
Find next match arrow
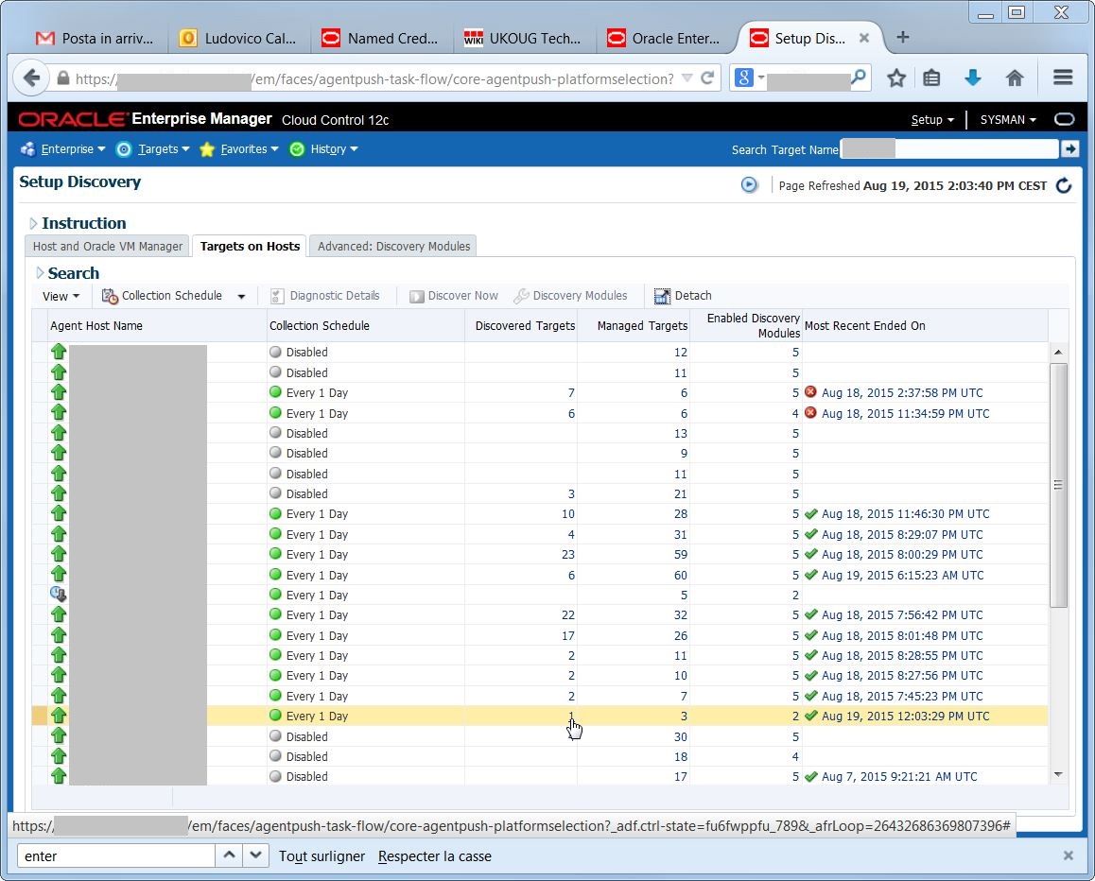(x=255, y=855)
